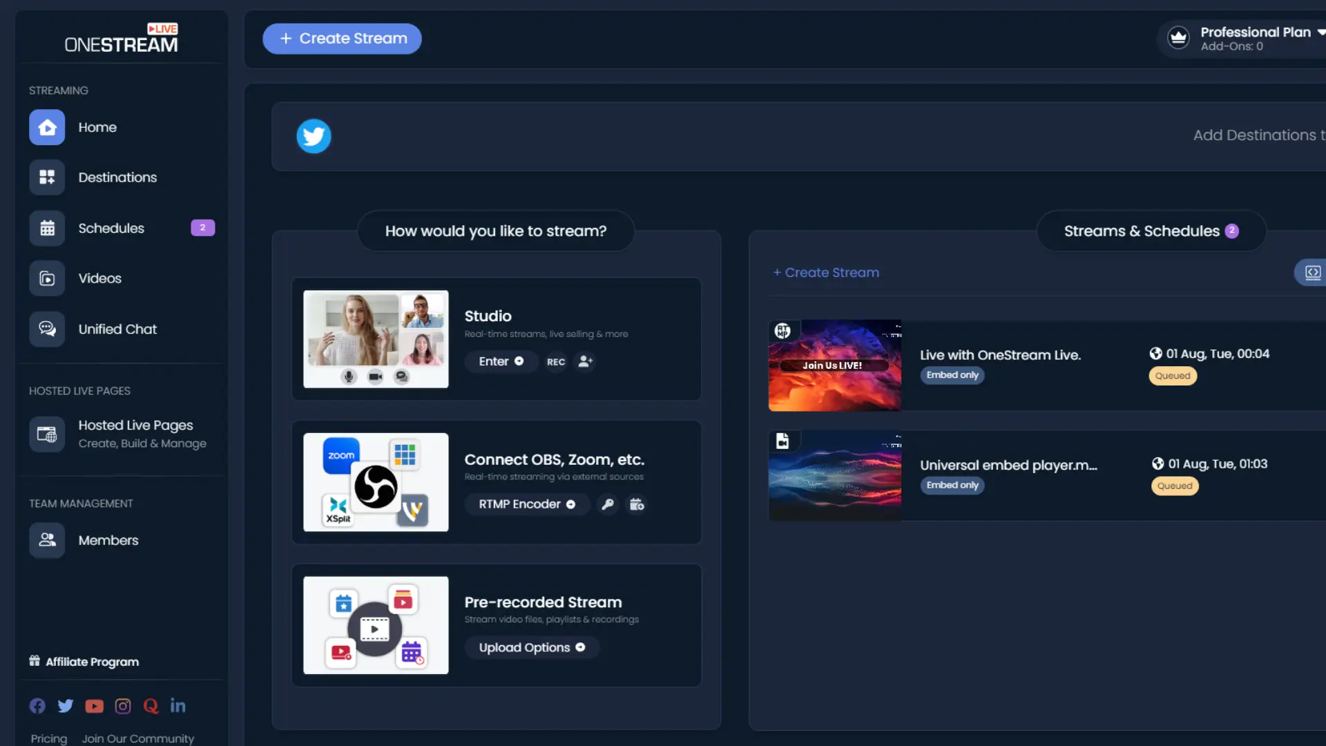This screenshot has width=1326, height=746.
Task: Click Embed only tag under Universal embed player
Action: tap(952, 485)
